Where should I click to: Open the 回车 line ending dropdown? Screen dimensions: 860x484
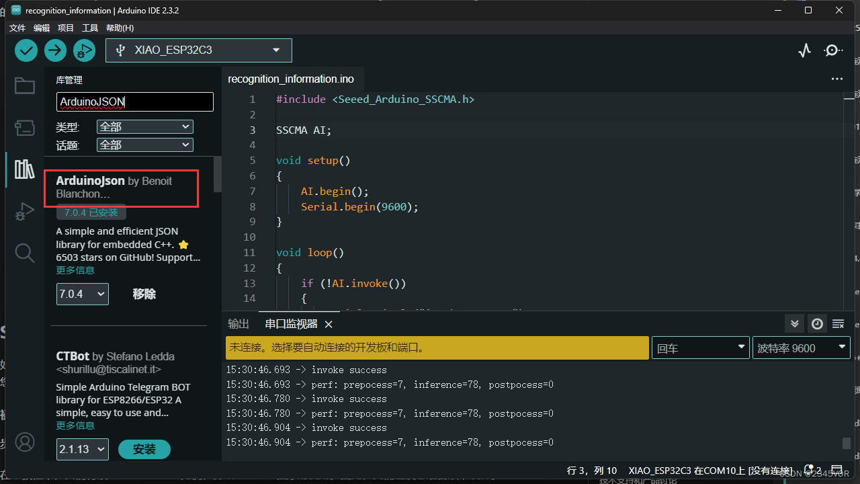tap(700, 348)
